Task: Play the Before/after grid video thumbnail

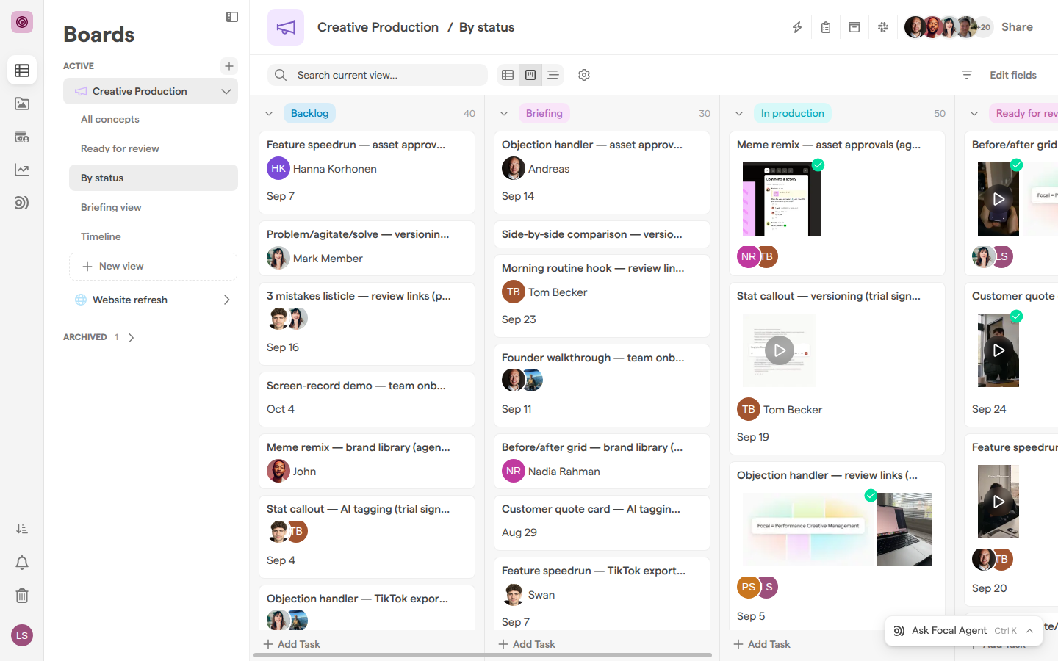Action: 998,199
